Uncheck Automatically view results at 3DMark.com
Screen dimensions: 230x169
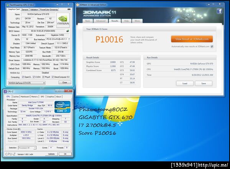[x=212, y=46]
